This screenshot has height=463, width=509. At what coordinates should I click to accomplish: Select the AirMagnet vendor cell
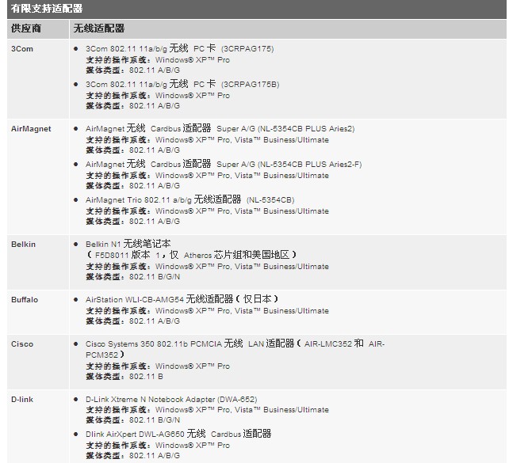31,128
